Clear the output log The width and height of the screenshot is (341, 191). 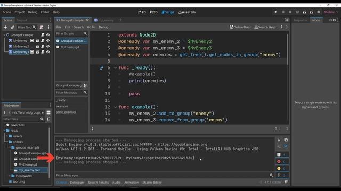279,140
